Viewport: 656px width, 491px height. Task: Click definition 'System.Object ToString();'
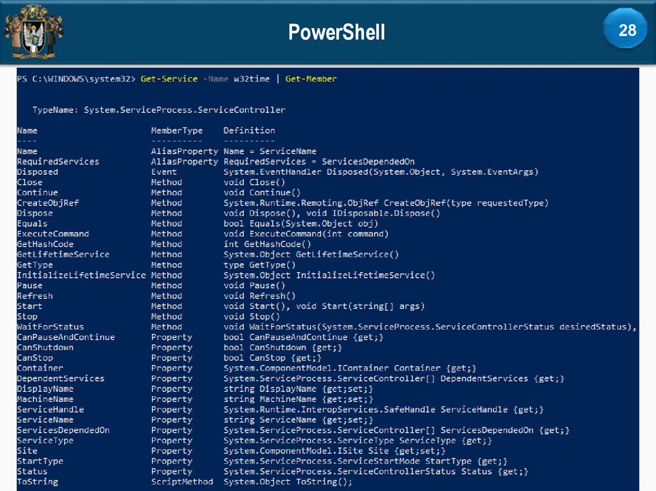288,481
